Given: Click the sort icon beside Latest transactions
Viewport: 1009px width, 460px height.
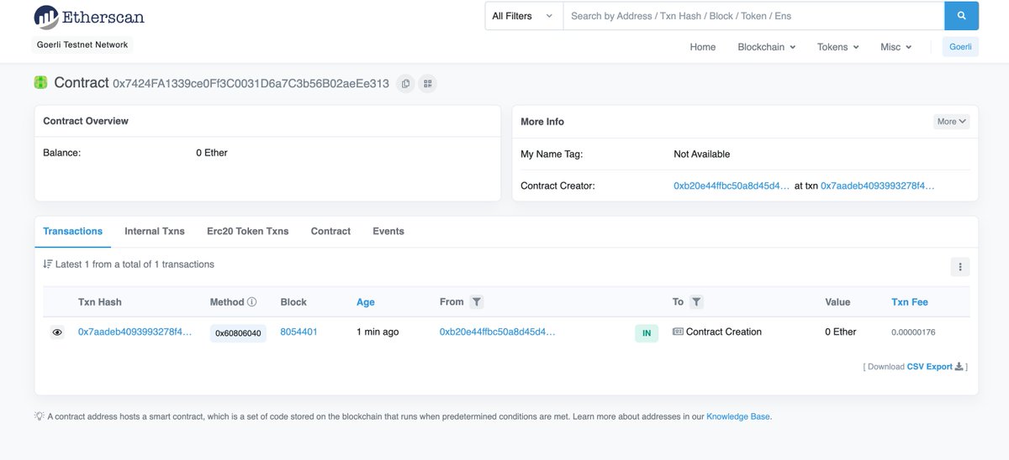Looking at the screenshot, I should (x=47, y=264).
